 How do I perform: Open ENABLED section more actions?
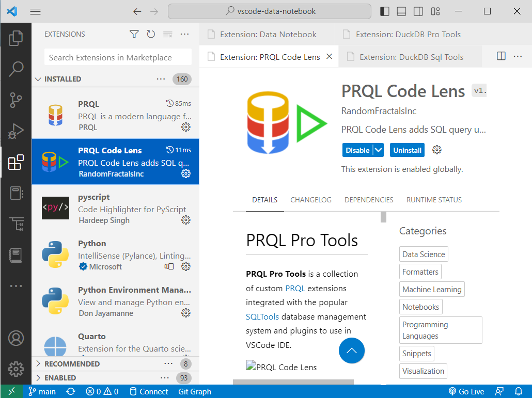(165, 378)
